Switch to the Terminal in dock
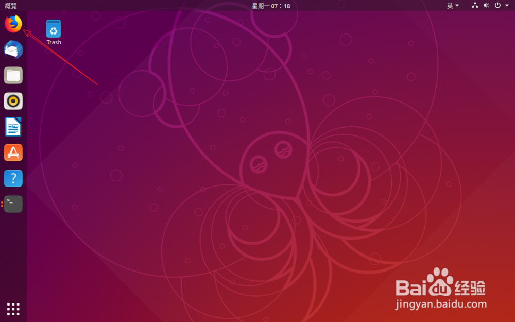 pyautogui.click(x=13, y=204)
